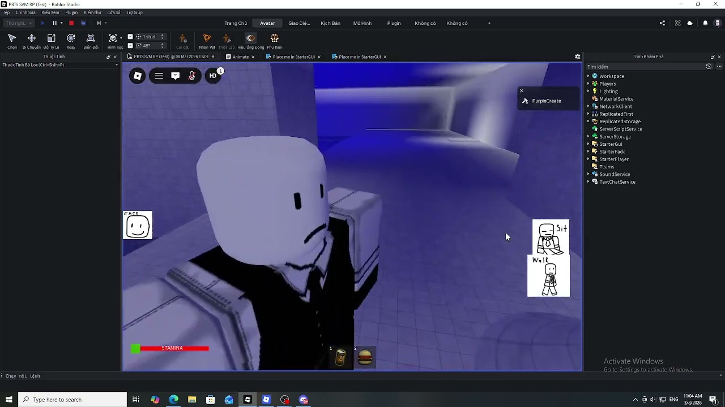
Task: Switch to the Kịch Bản ribbon tab
Action: coord(331,23)
